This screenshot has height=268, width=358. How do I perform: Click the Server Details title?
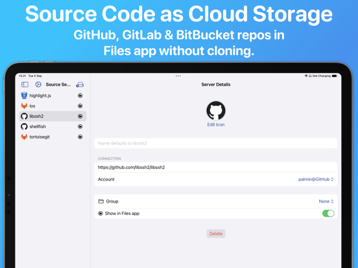216,85
